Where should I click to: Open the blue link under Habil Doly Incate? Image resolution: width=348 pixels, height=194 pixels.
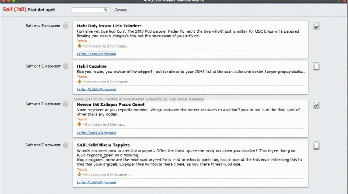coord(96,54)
